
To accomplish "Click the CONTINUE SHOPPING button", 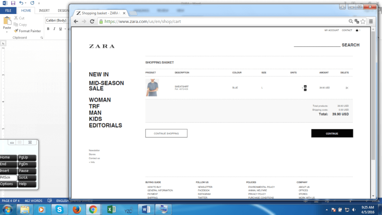I will coord(166,133).
